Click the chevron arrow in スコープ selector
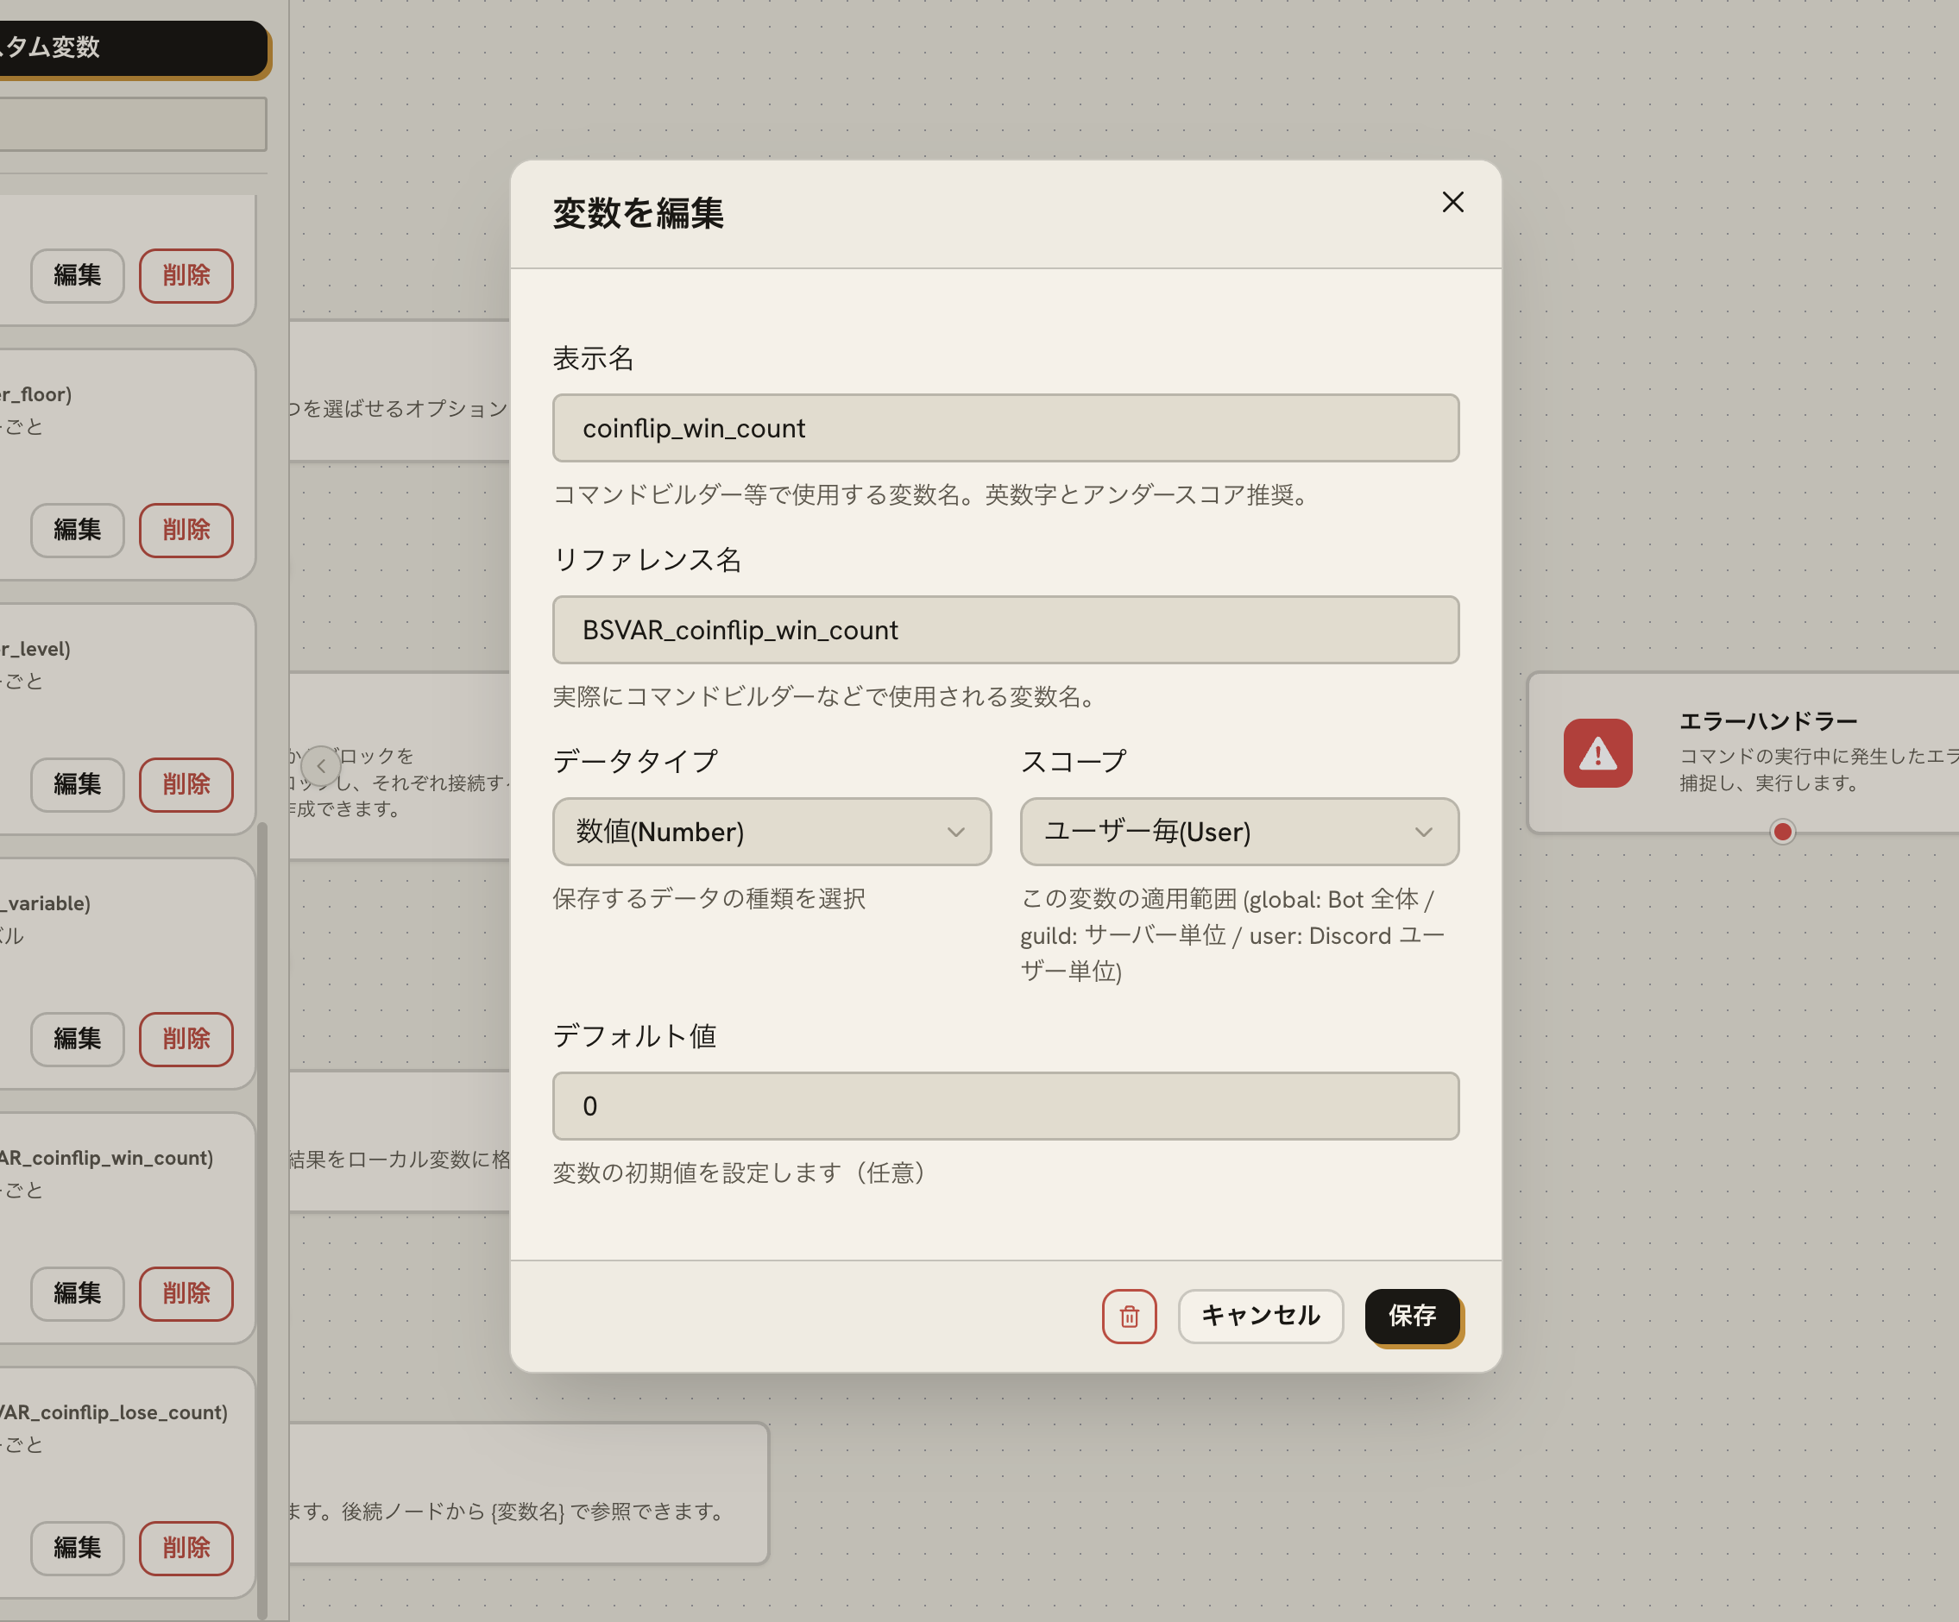Screen dimensions: 1959x1622 pyautogui.click(x=1422, y=832)
